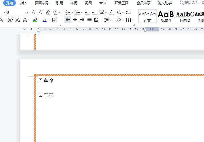This screenshot has width=204, height=142.
Task: Apply the text highlight pen
Action: (35, 20)
